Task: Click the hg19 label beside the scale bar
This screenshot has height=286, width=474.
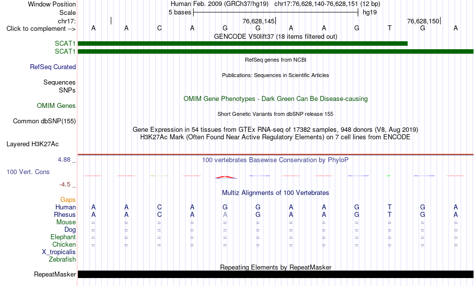Action: pyautogui.click(x=370, y=12)
